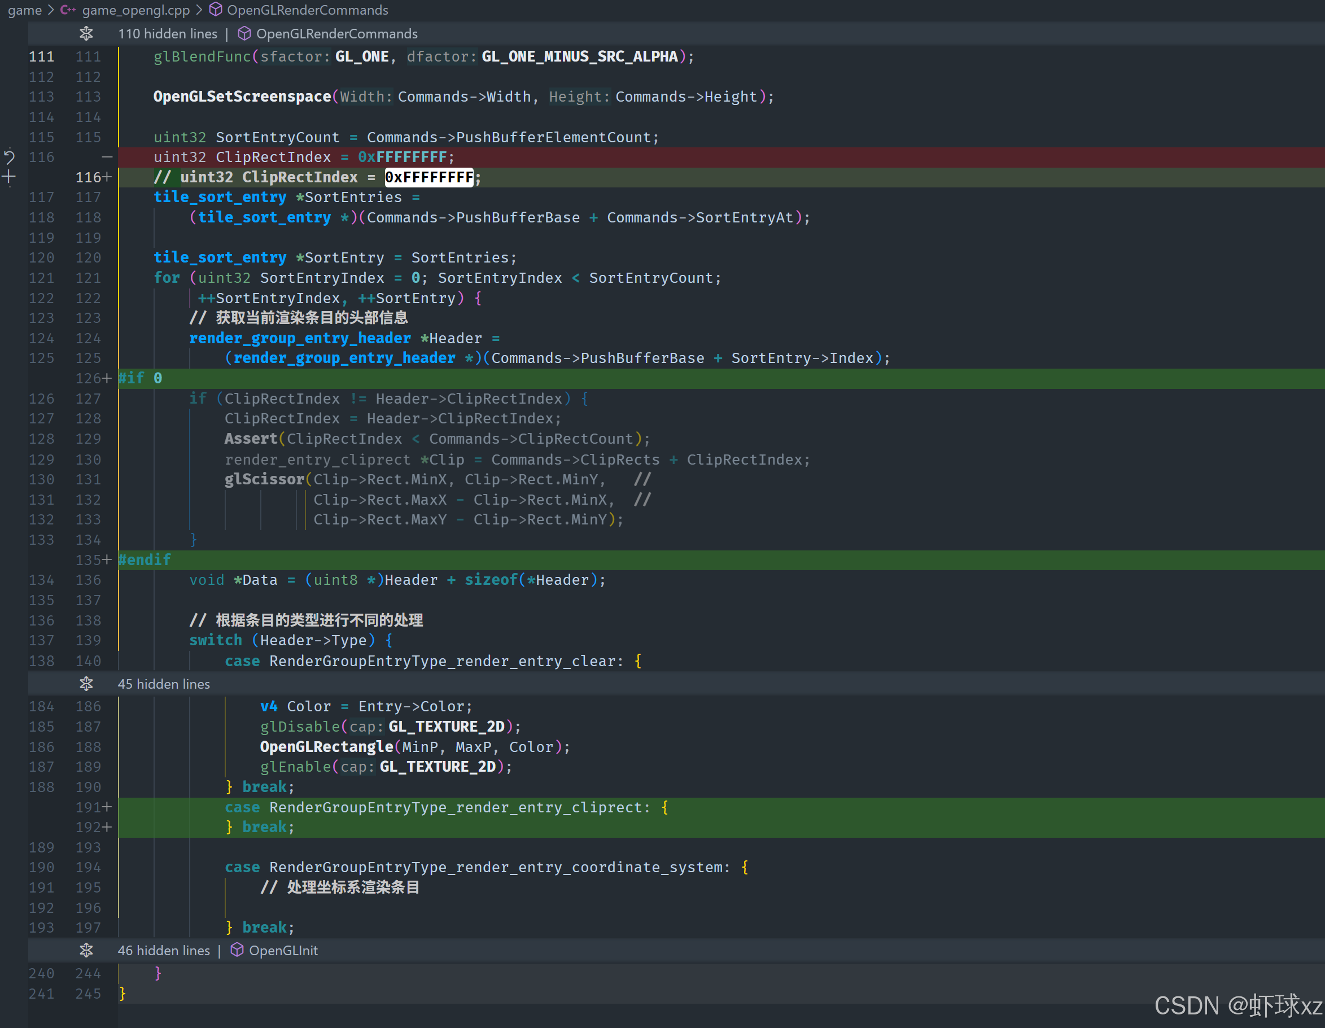Viewport: 1325px width, 1028px height.
Task: Click the unfold icon beside 46 hidden lines
Action: click(x=86, y=950)
